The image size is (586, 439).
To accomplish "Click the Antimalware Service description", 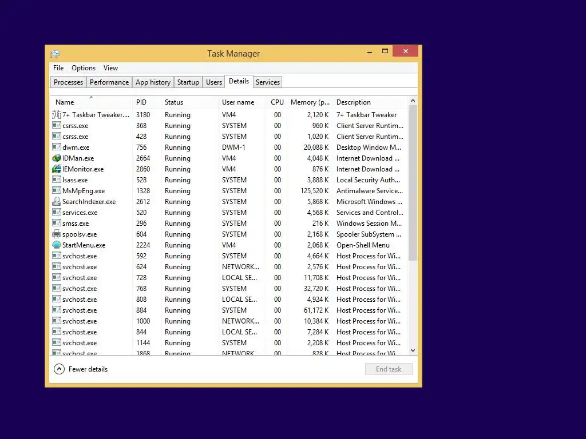I will (x=370, y=191).
